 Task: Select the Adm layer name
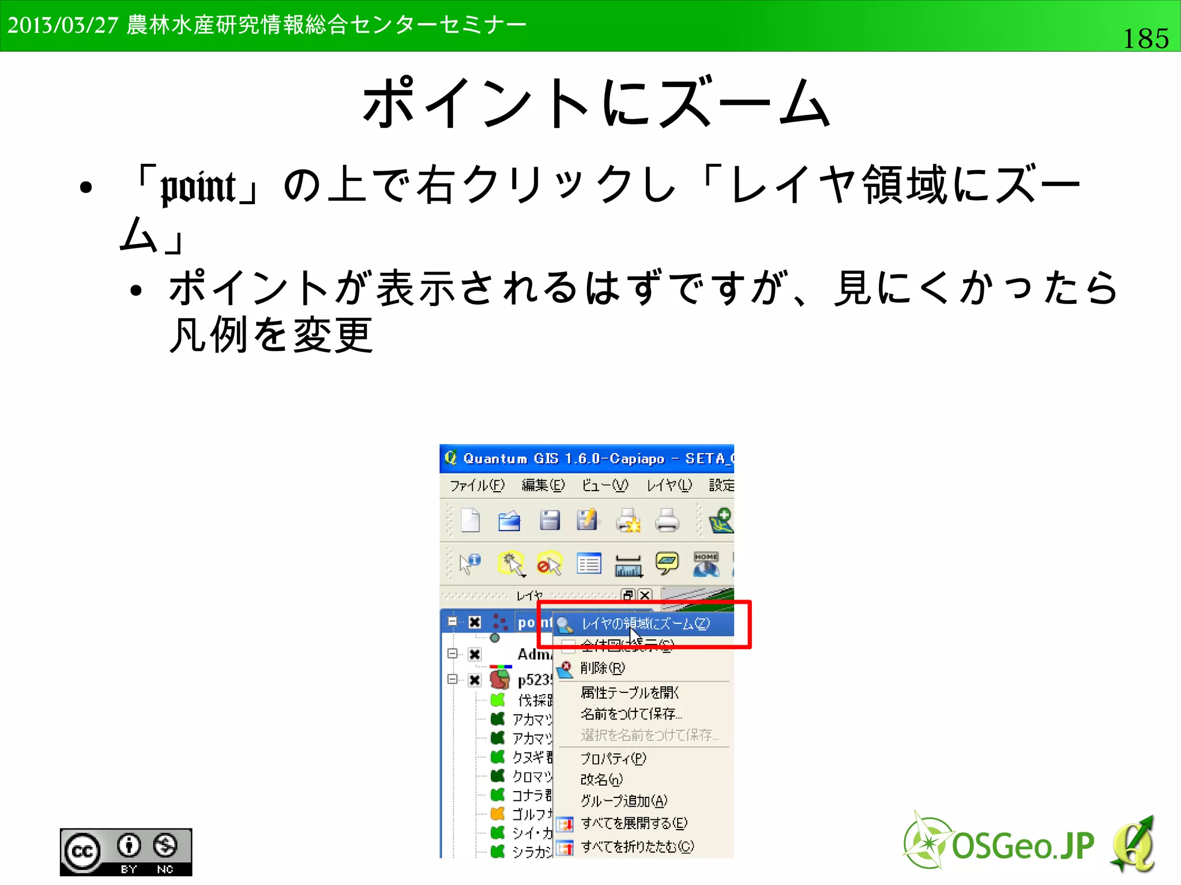535,654
